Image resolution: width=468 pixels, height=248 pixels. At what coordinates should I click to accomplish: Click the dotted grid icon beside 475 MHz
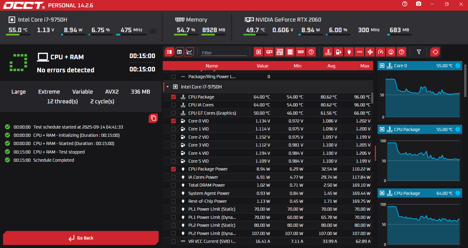(x=153, y=31)
